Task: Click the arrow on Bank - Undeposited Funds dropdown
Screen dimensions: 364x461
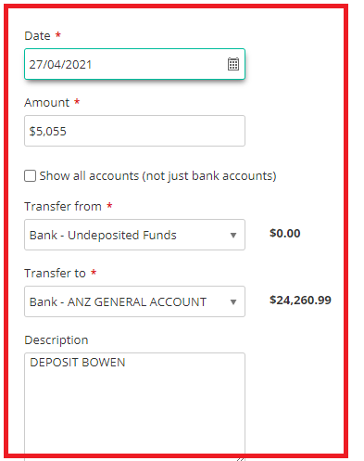Action: coord(233,236)
